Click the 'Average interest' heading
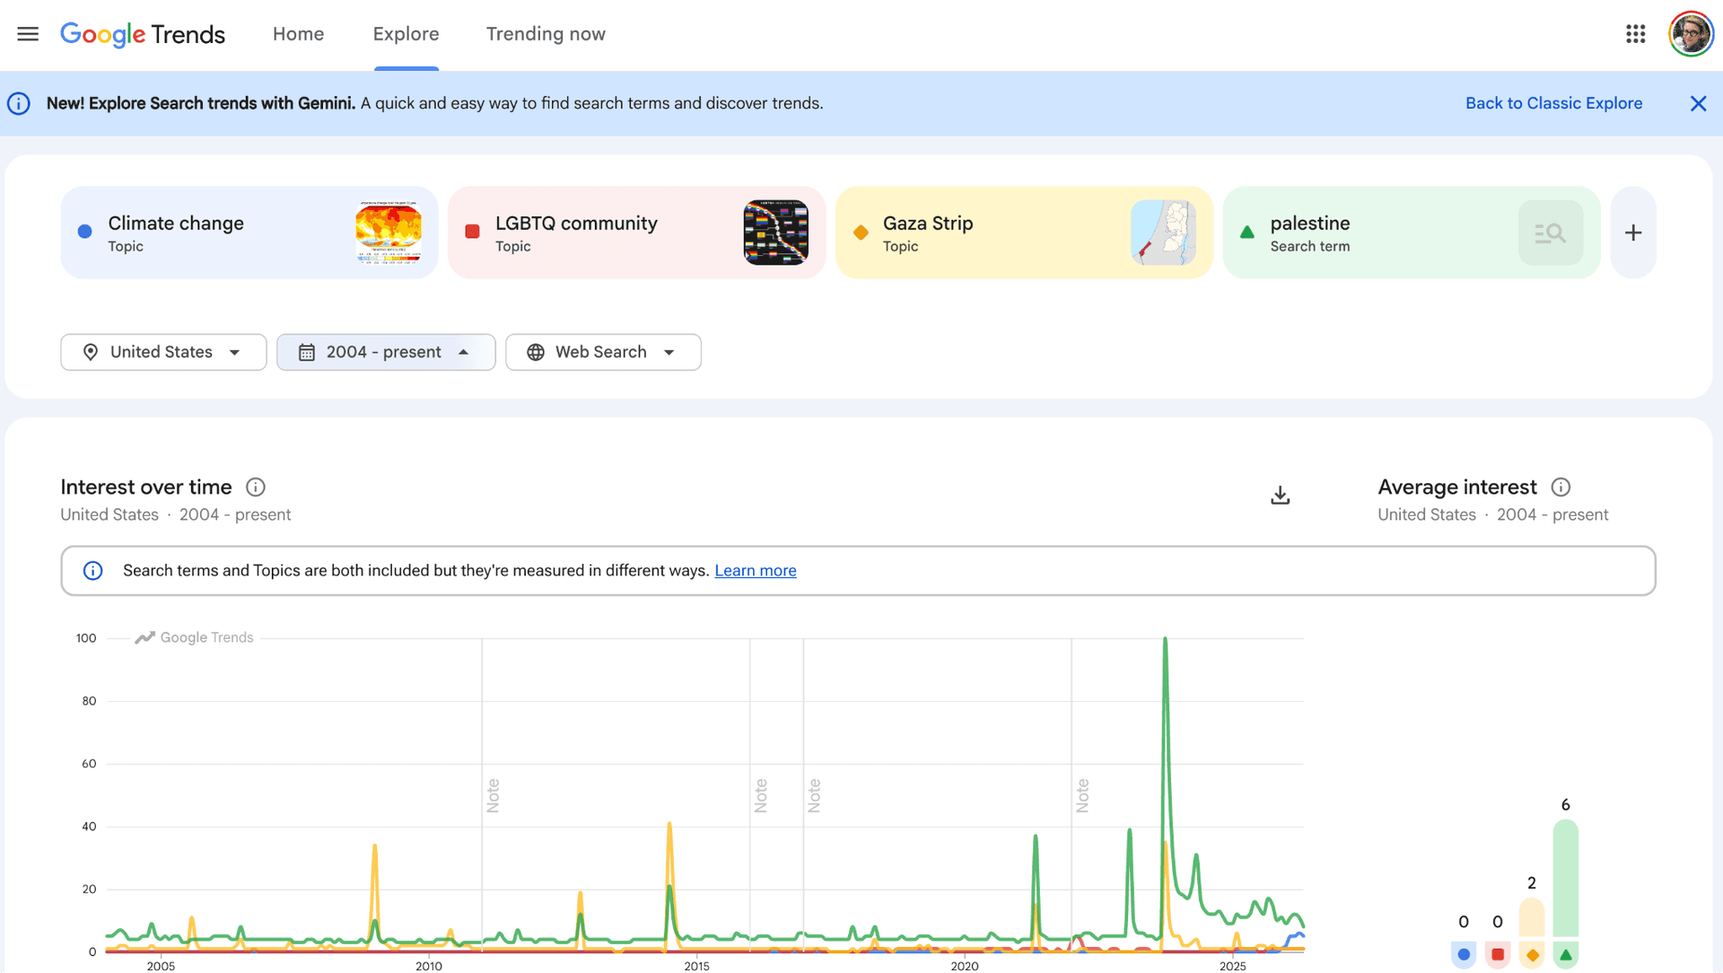This screenshot has height=973, width=1723. click(x=1457, y=487)
